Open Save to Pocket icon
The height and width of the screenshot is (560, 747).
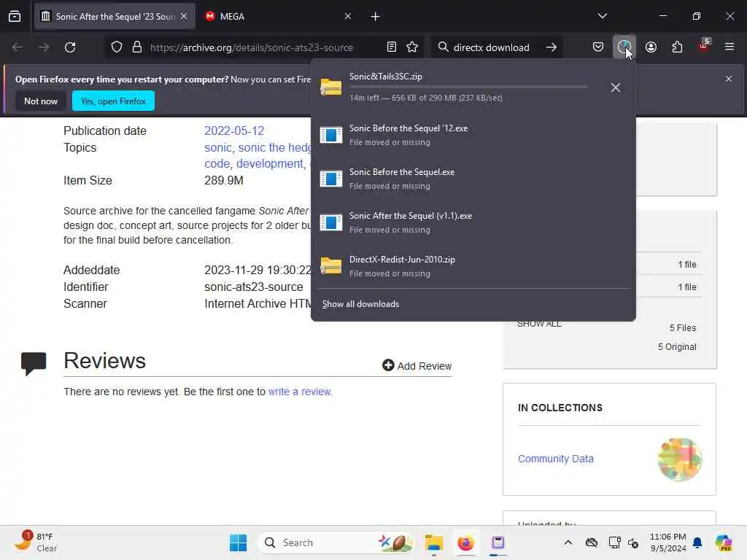tap(598, 47)
